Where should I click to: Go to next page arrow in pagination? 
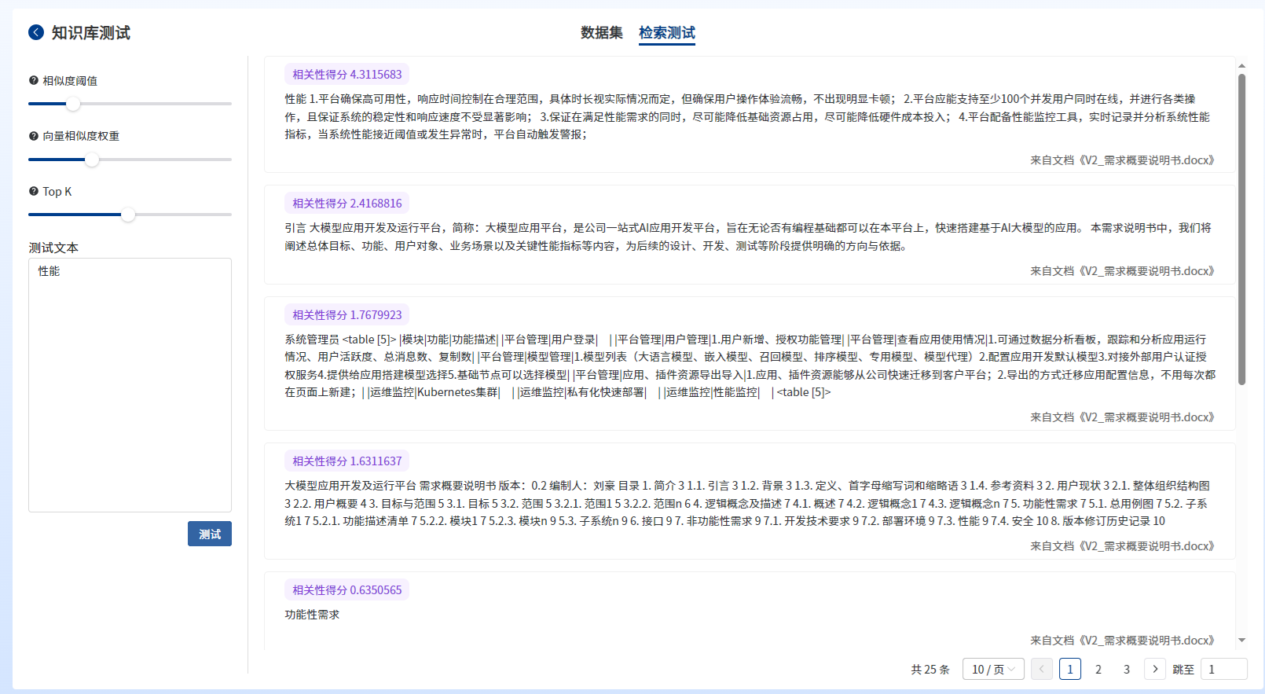[1154, 669]
